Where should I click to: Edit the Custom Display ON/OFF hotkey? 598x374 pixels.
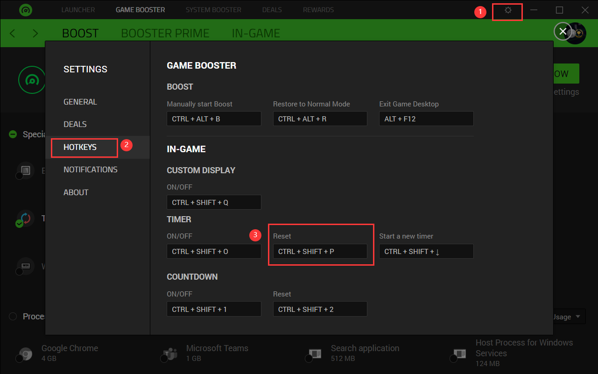click(214, 202)
